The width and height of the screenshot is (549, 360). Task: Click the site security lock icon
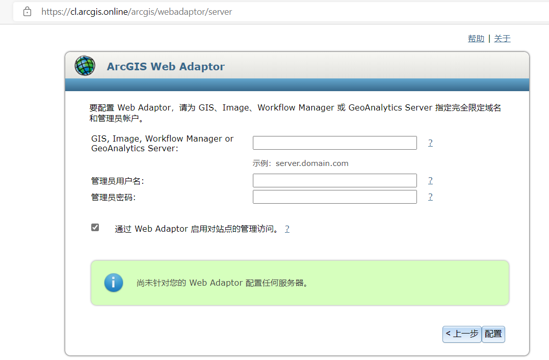(27, 11)
